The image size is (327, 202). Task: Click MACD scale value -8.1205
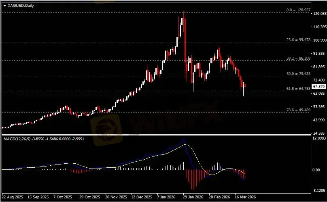pyautogui.click(x=319, y=190)
